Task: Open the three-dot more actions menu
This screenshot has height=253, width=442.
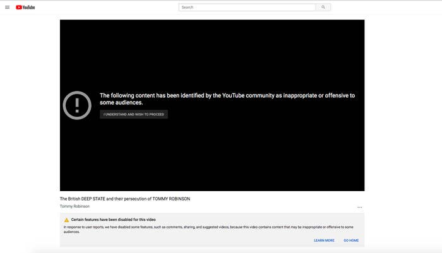Action: pyautogui.click(x=360, y=207)
